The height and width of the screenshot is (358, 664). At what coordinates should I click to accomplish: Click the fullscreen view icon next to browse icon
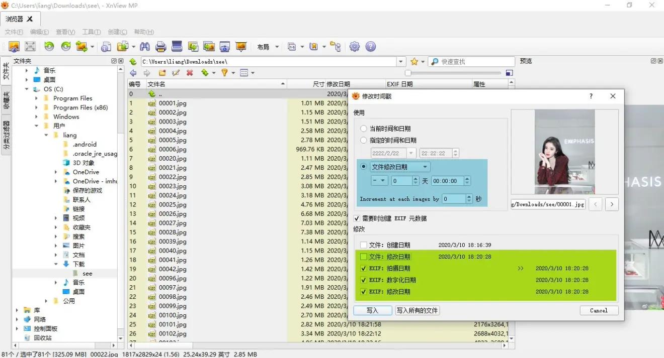point(31,46)
